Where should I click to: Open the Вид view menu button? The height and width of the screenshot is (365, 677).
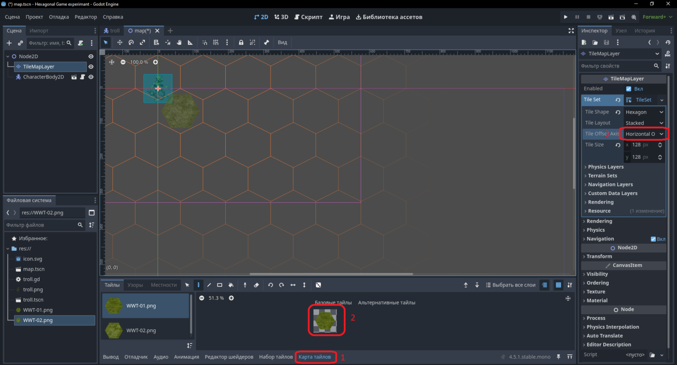pyautogui.click(x=283, y=42)
